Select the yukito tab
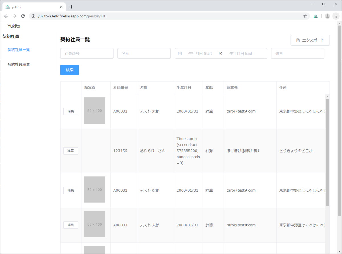Image resolution: width=342 pixels, height=254 pixels. (34, 7)
